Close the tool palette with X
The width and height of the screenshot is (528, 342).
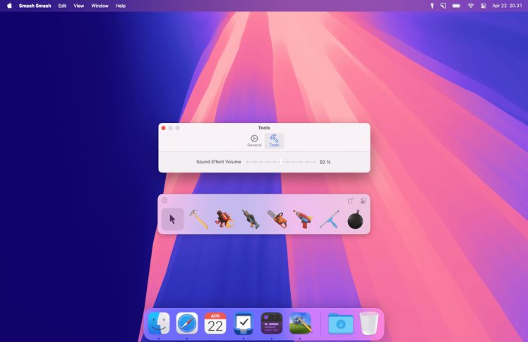click(164, 200)
